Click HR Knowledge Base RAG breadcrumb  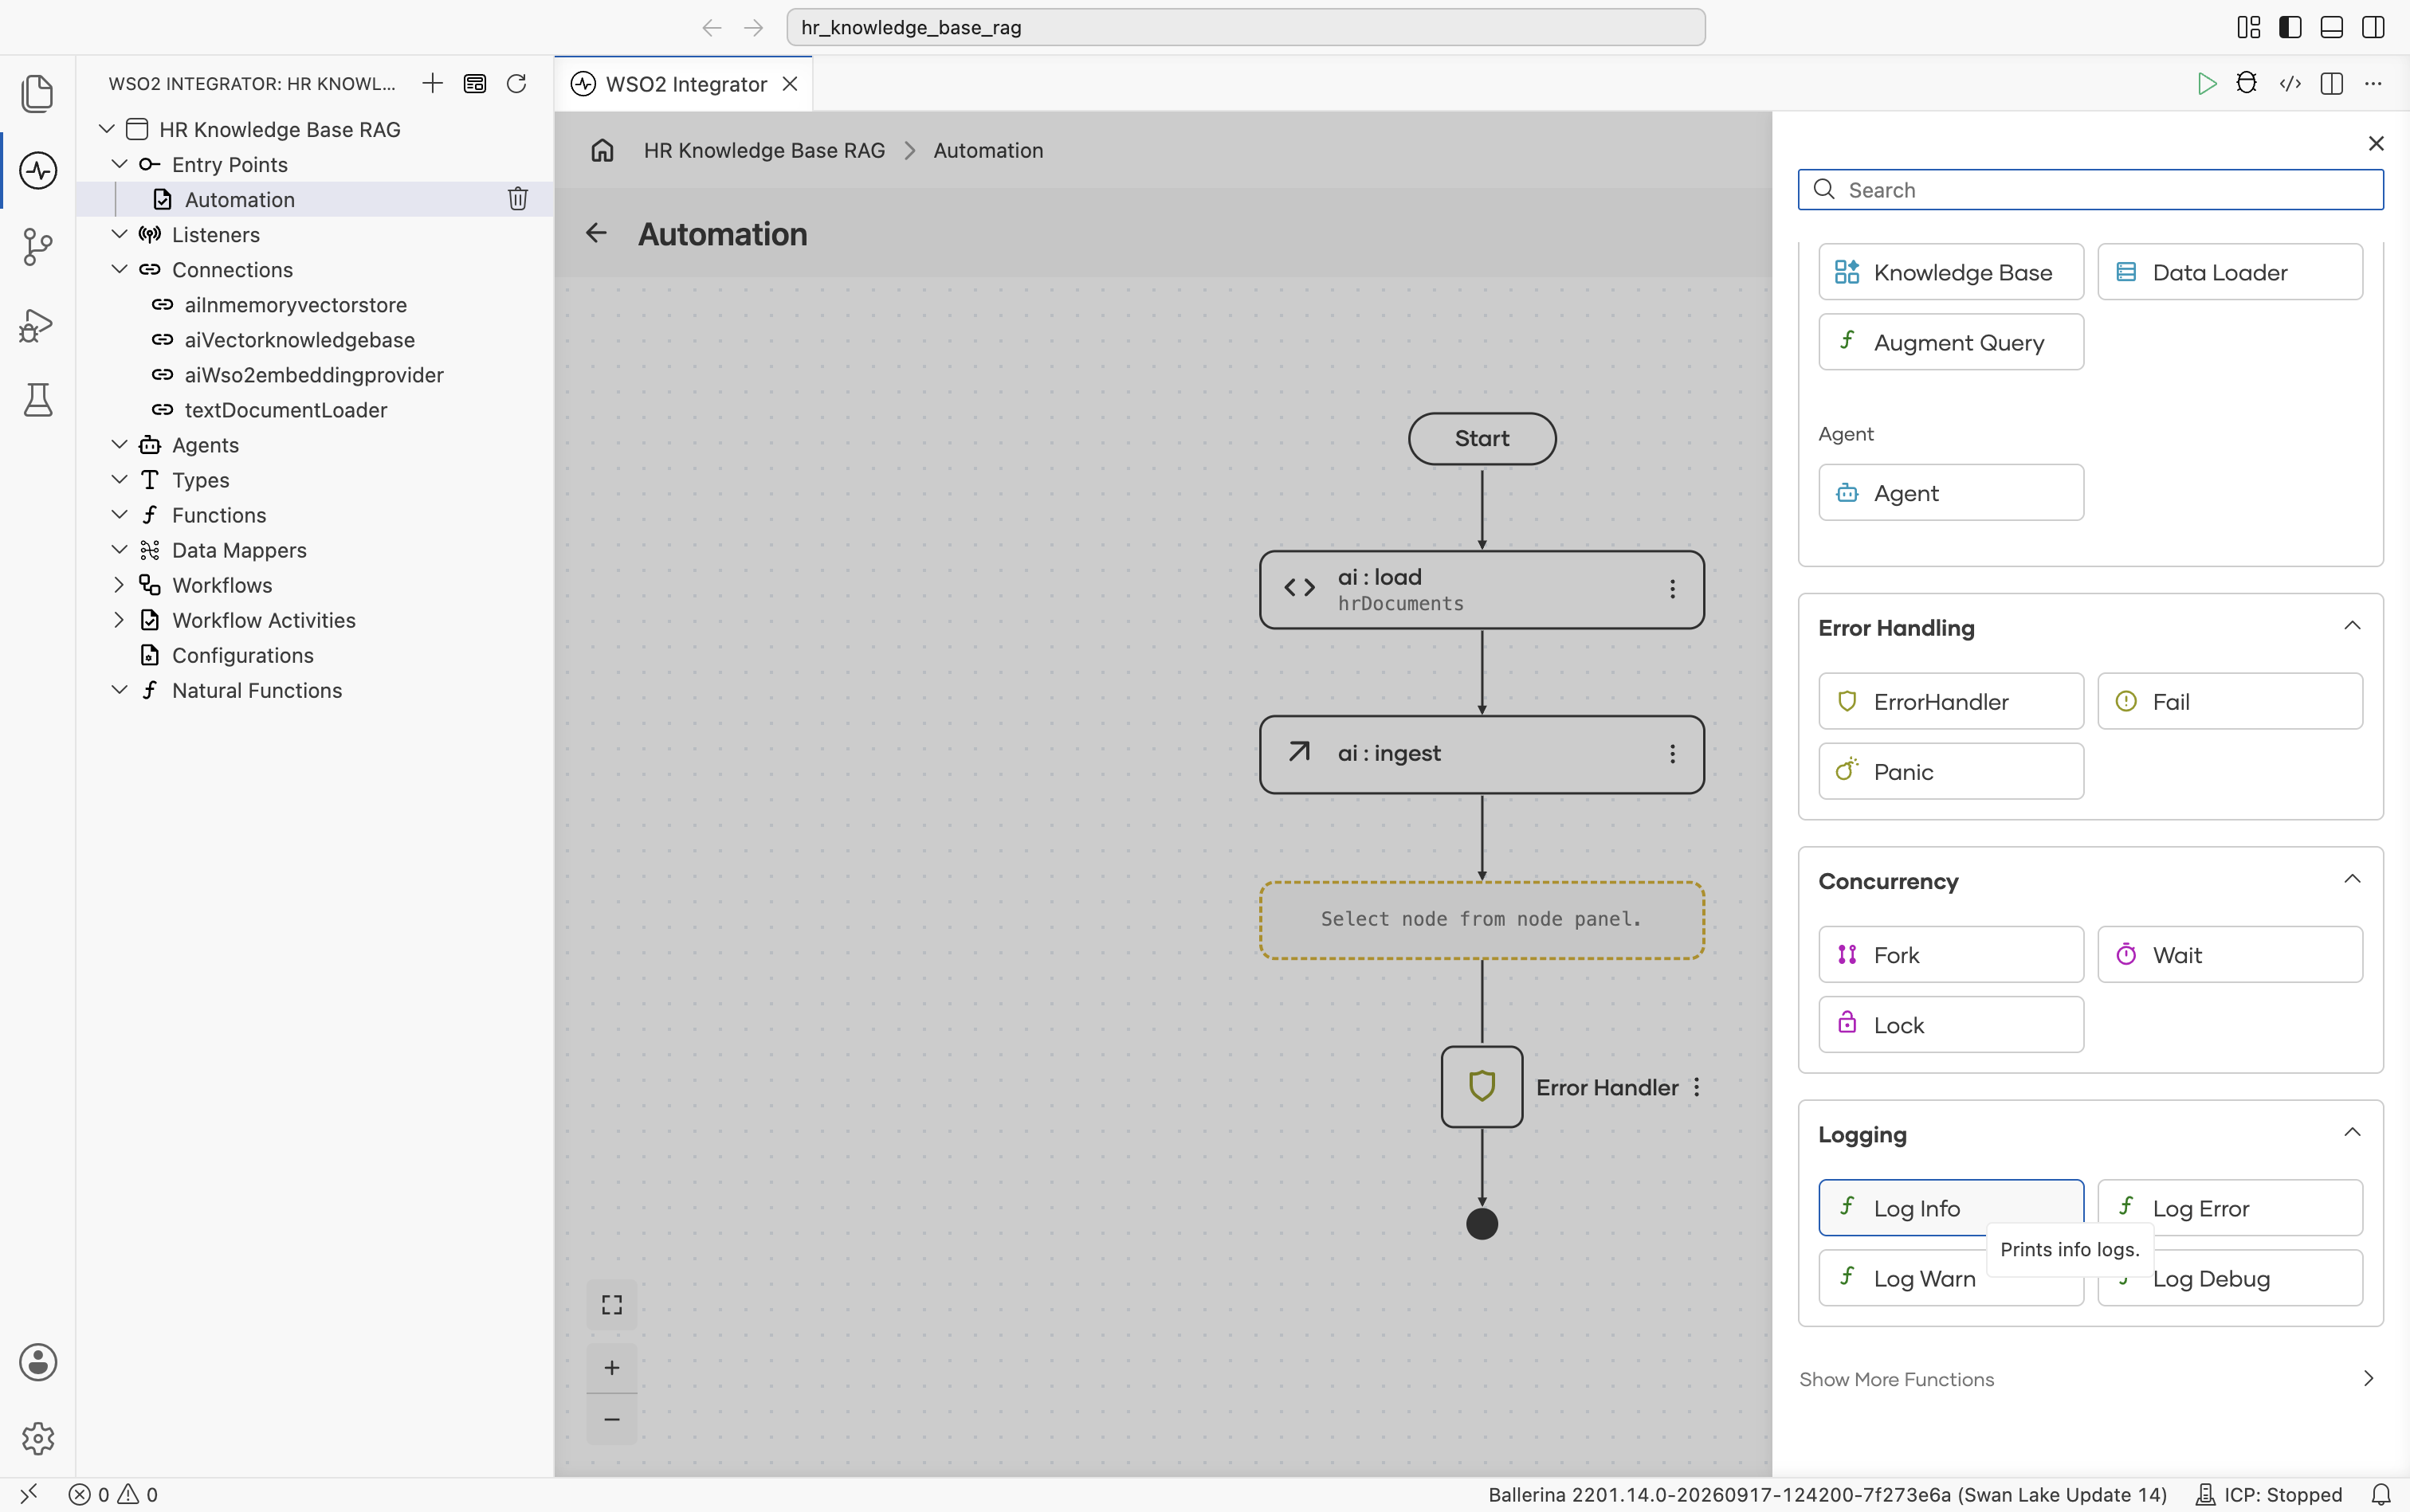point(764,150)
